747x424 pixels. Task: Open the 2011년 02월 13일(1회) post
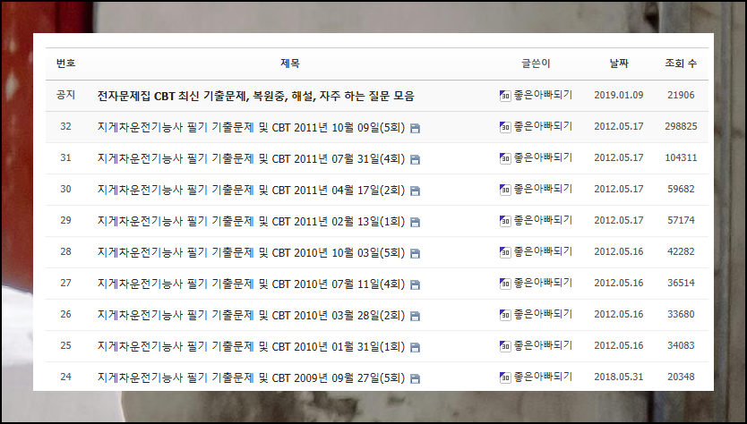click(251, 221)
